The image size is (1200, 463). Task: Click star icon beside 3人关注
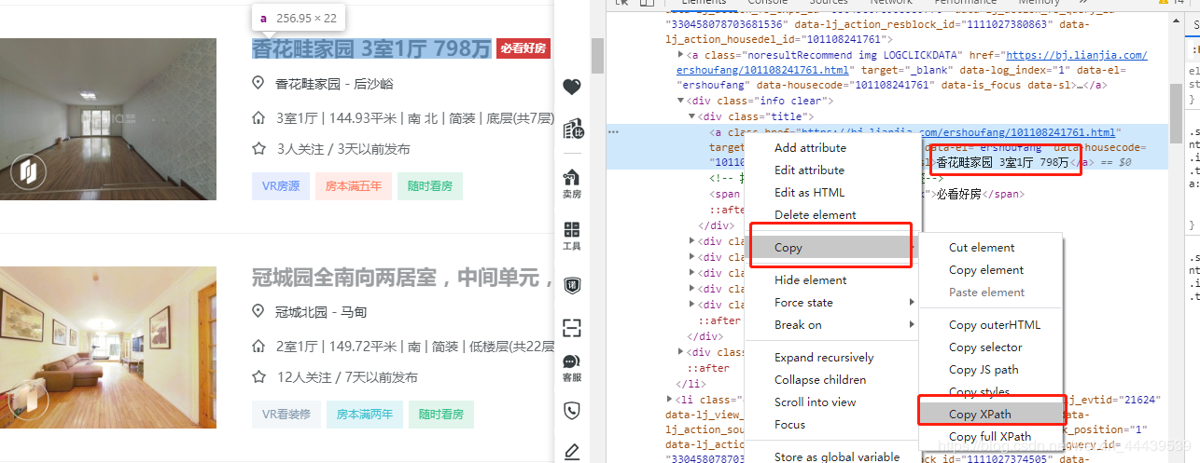click(x=258, y=148)
